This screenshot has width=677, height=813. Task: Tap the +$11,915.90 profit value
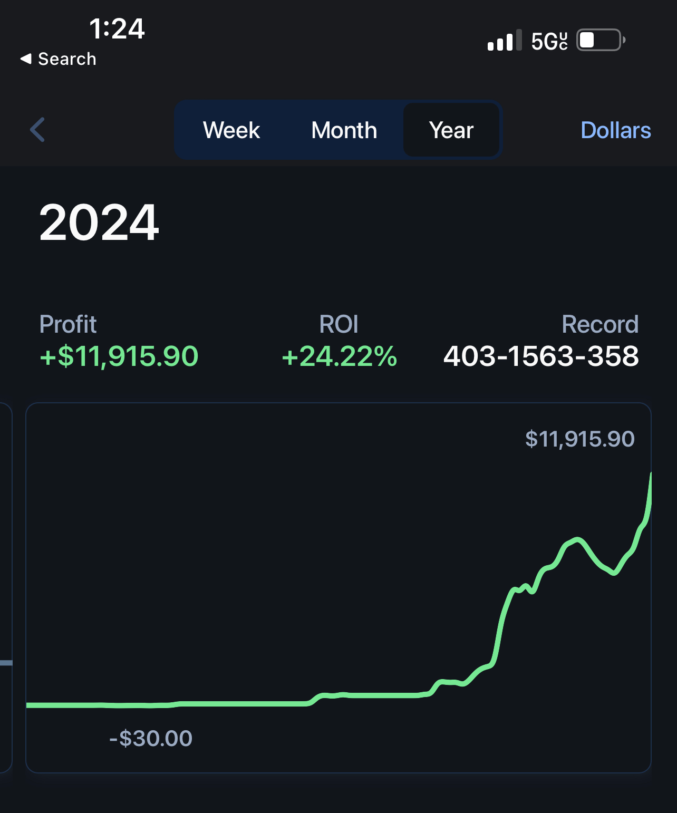[119, 356]
